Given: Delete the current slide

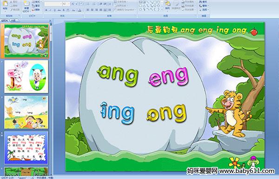Looking at the screenshot, I should coord(36,10).
